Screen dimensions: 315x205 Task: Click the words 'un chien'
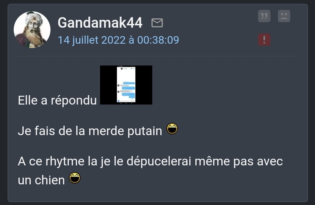click(41, 180)
